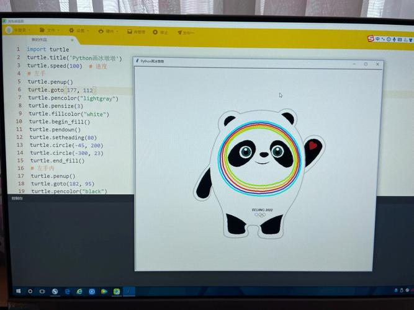Image resolution: width=414 pixels, height=310 pixels.
Task: Minimize the Python turtle drawing window
Action: (x=354, y=64)
